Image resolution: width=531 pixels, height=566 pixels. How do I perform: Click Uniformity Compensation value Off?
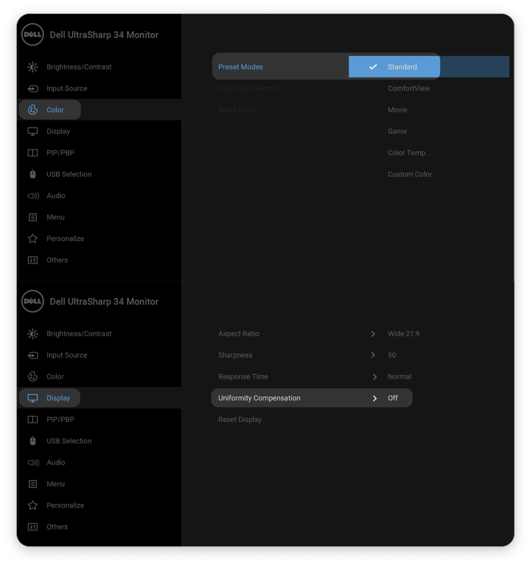393,398
